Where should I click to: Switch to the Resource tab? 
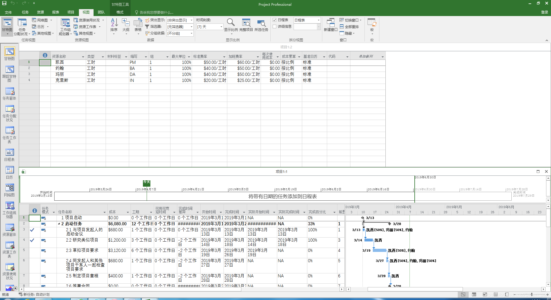(x=40, y=12)
